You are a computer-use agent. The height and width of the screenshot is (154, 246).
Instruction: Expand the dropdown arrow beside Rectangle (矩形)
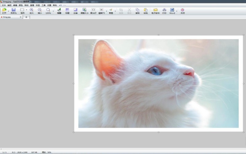26,10
